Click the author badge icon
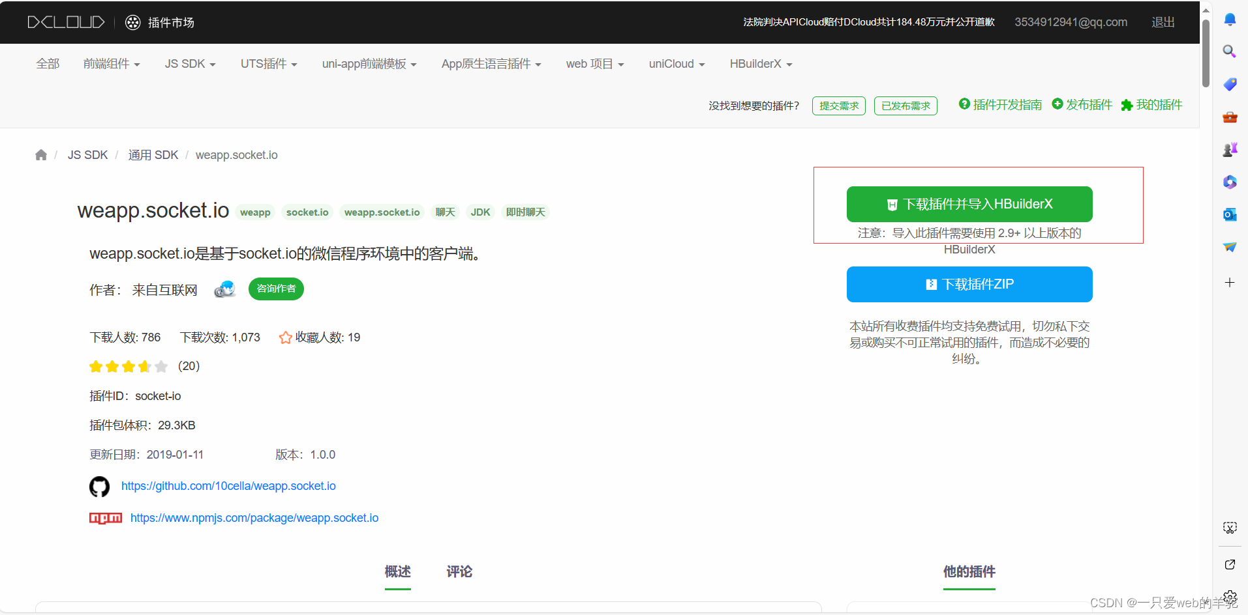The image size is (1248, 615). [x=225, y=289]
